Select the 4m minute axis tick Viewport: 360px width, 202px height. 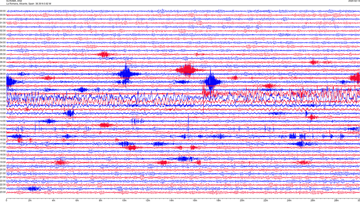click(54, 201)
